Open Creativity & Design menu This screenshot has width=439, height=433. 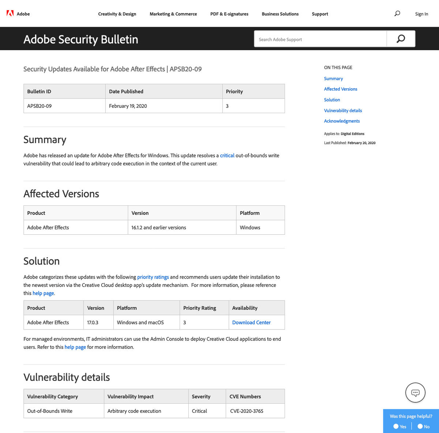point(117,14)
